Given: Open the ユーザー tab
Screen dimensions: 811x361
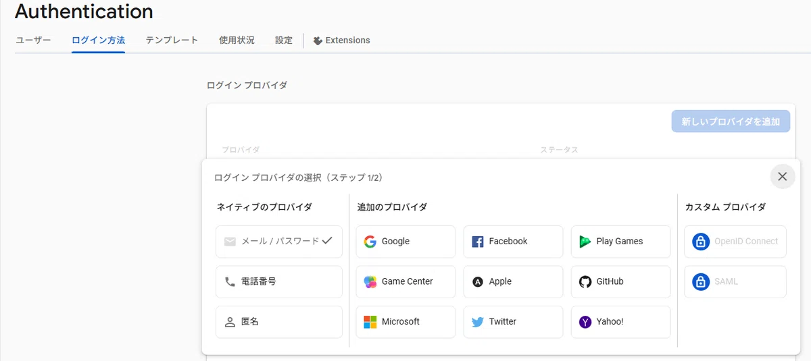Looking at the screenshot, I should click(x=33, y=40).
